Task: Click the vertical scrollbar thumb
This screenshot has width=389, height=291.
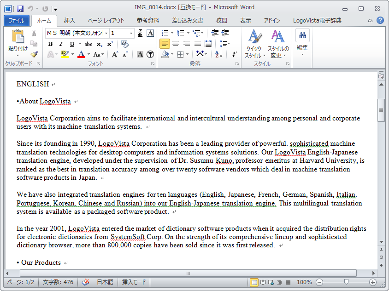Action: (x=381, y=110)
